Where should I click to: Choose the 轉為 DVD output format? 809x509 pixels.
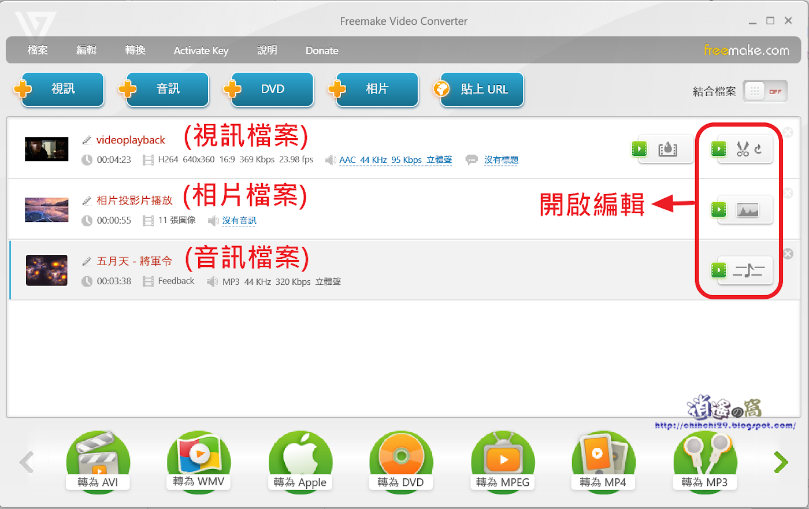coord(401,462)
